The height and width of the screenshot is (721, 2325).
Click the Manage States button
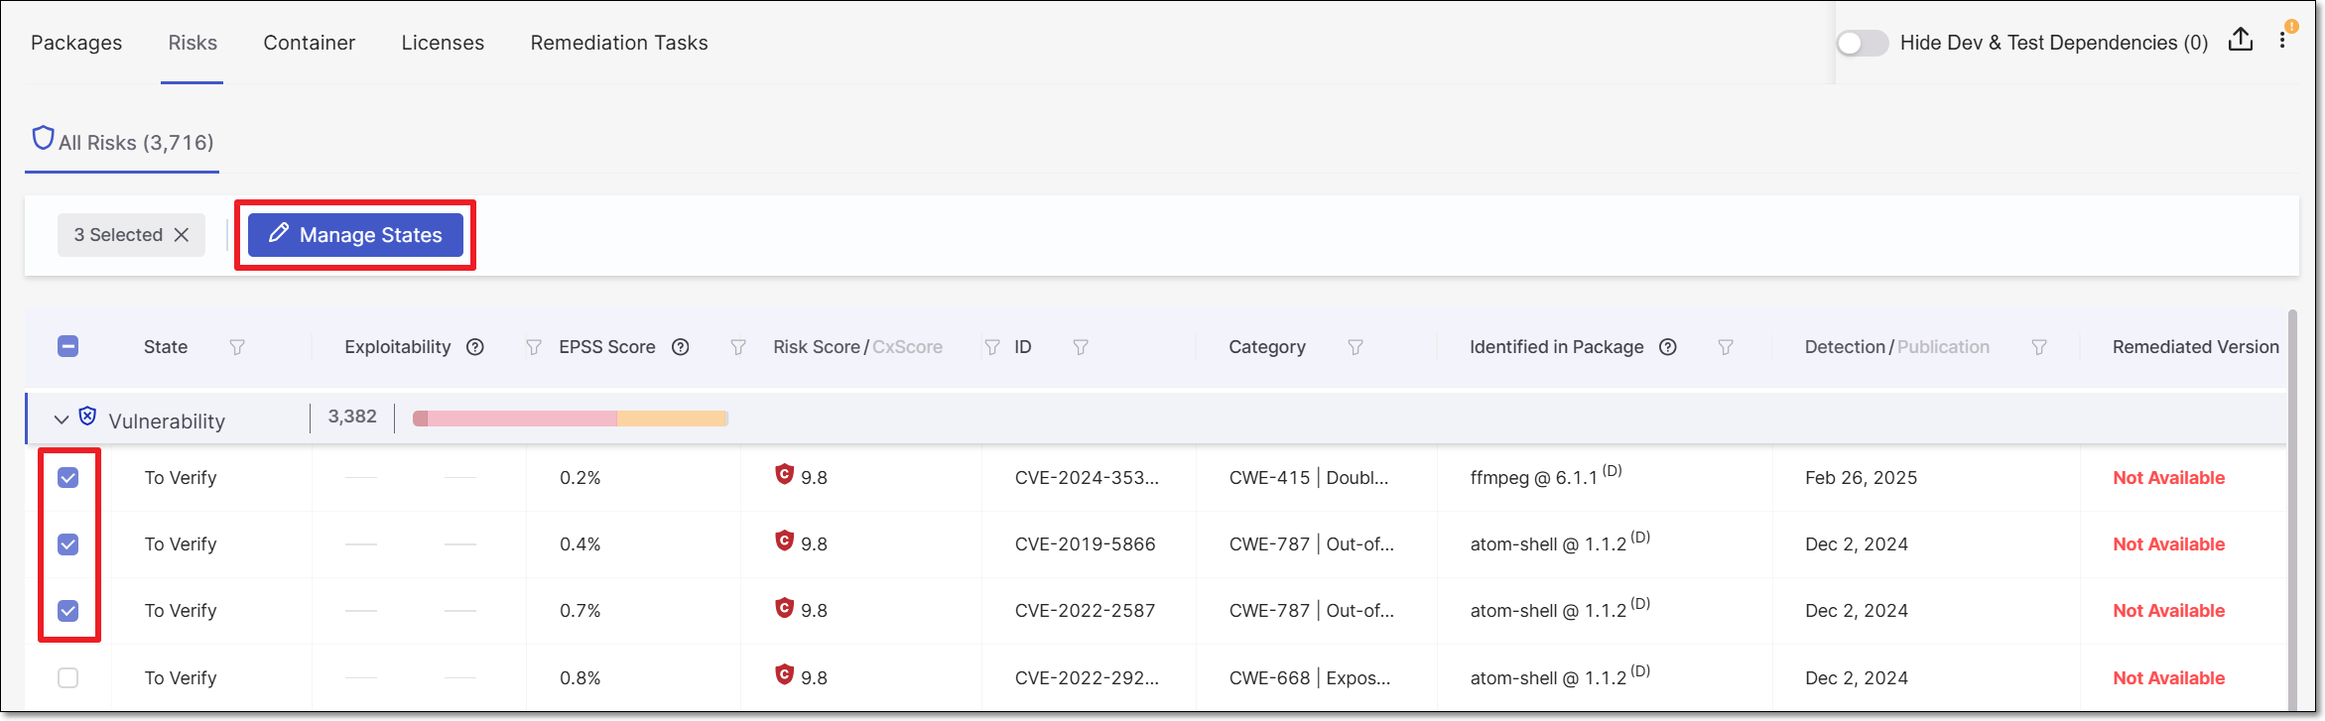click(x=355, y=235)
